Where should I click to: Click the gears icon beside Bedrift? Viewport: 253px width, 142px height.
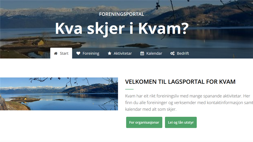172,53
